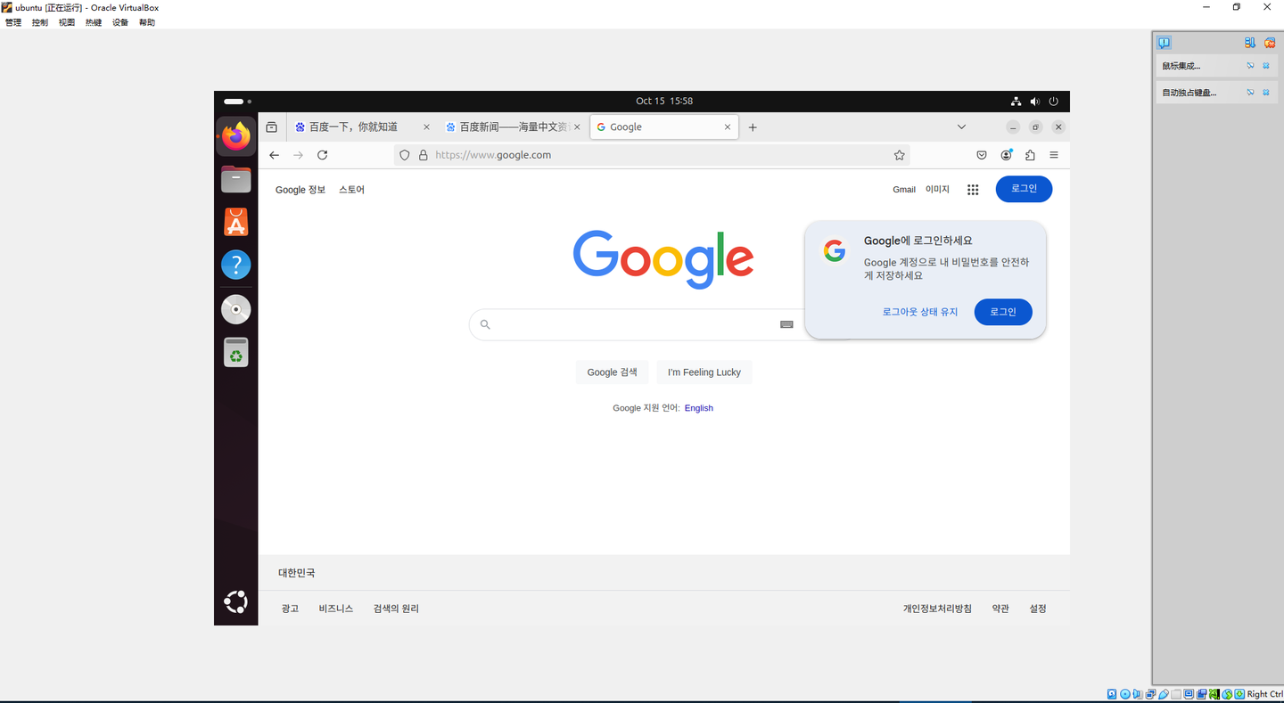Toggle '로그아웃 상태 유지' stay signed out option

(919, 312)
